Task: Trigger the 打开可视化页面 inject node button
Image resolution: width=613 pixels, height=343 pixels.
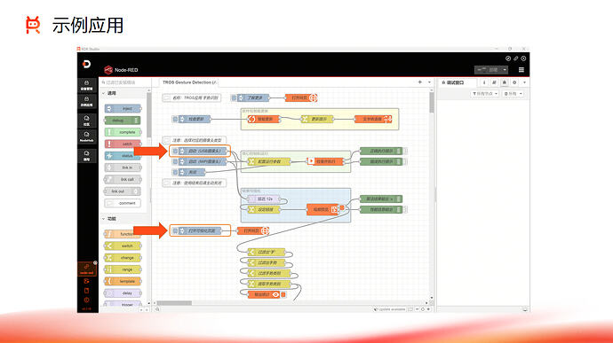Action: tap(175, 231)
